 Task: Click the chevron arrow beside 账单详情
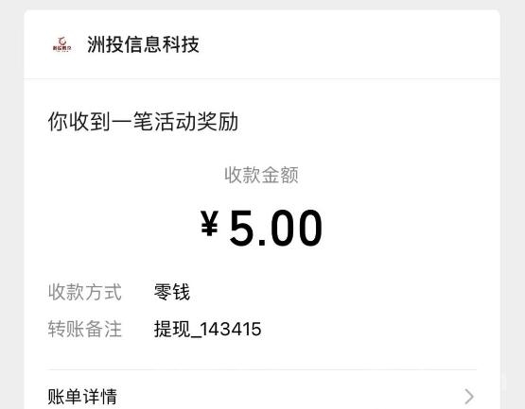coord(469,397)
